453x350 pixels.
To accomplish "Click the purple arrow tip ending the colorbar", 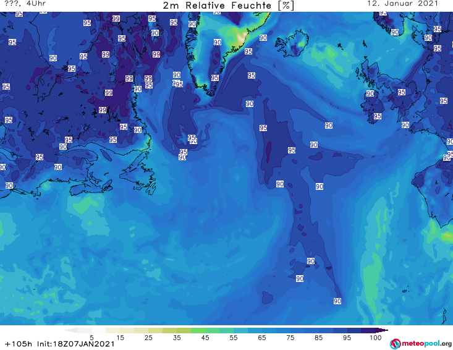I will coord(382,330).
